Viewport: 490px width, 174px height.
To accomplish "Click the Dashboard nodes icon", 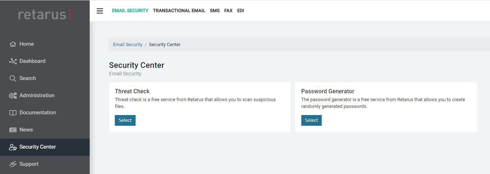I will 13,61.
